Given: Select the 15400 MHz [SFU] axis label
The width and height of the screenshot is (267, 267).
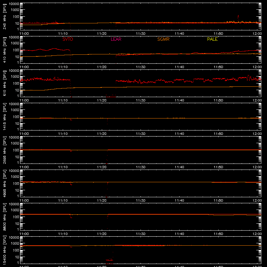Looking at the screenshot, I should coord(5,250).
